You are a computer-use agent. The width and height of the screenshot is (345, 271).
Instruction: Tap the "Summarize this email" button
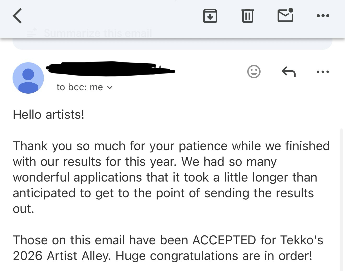(98, 33)
